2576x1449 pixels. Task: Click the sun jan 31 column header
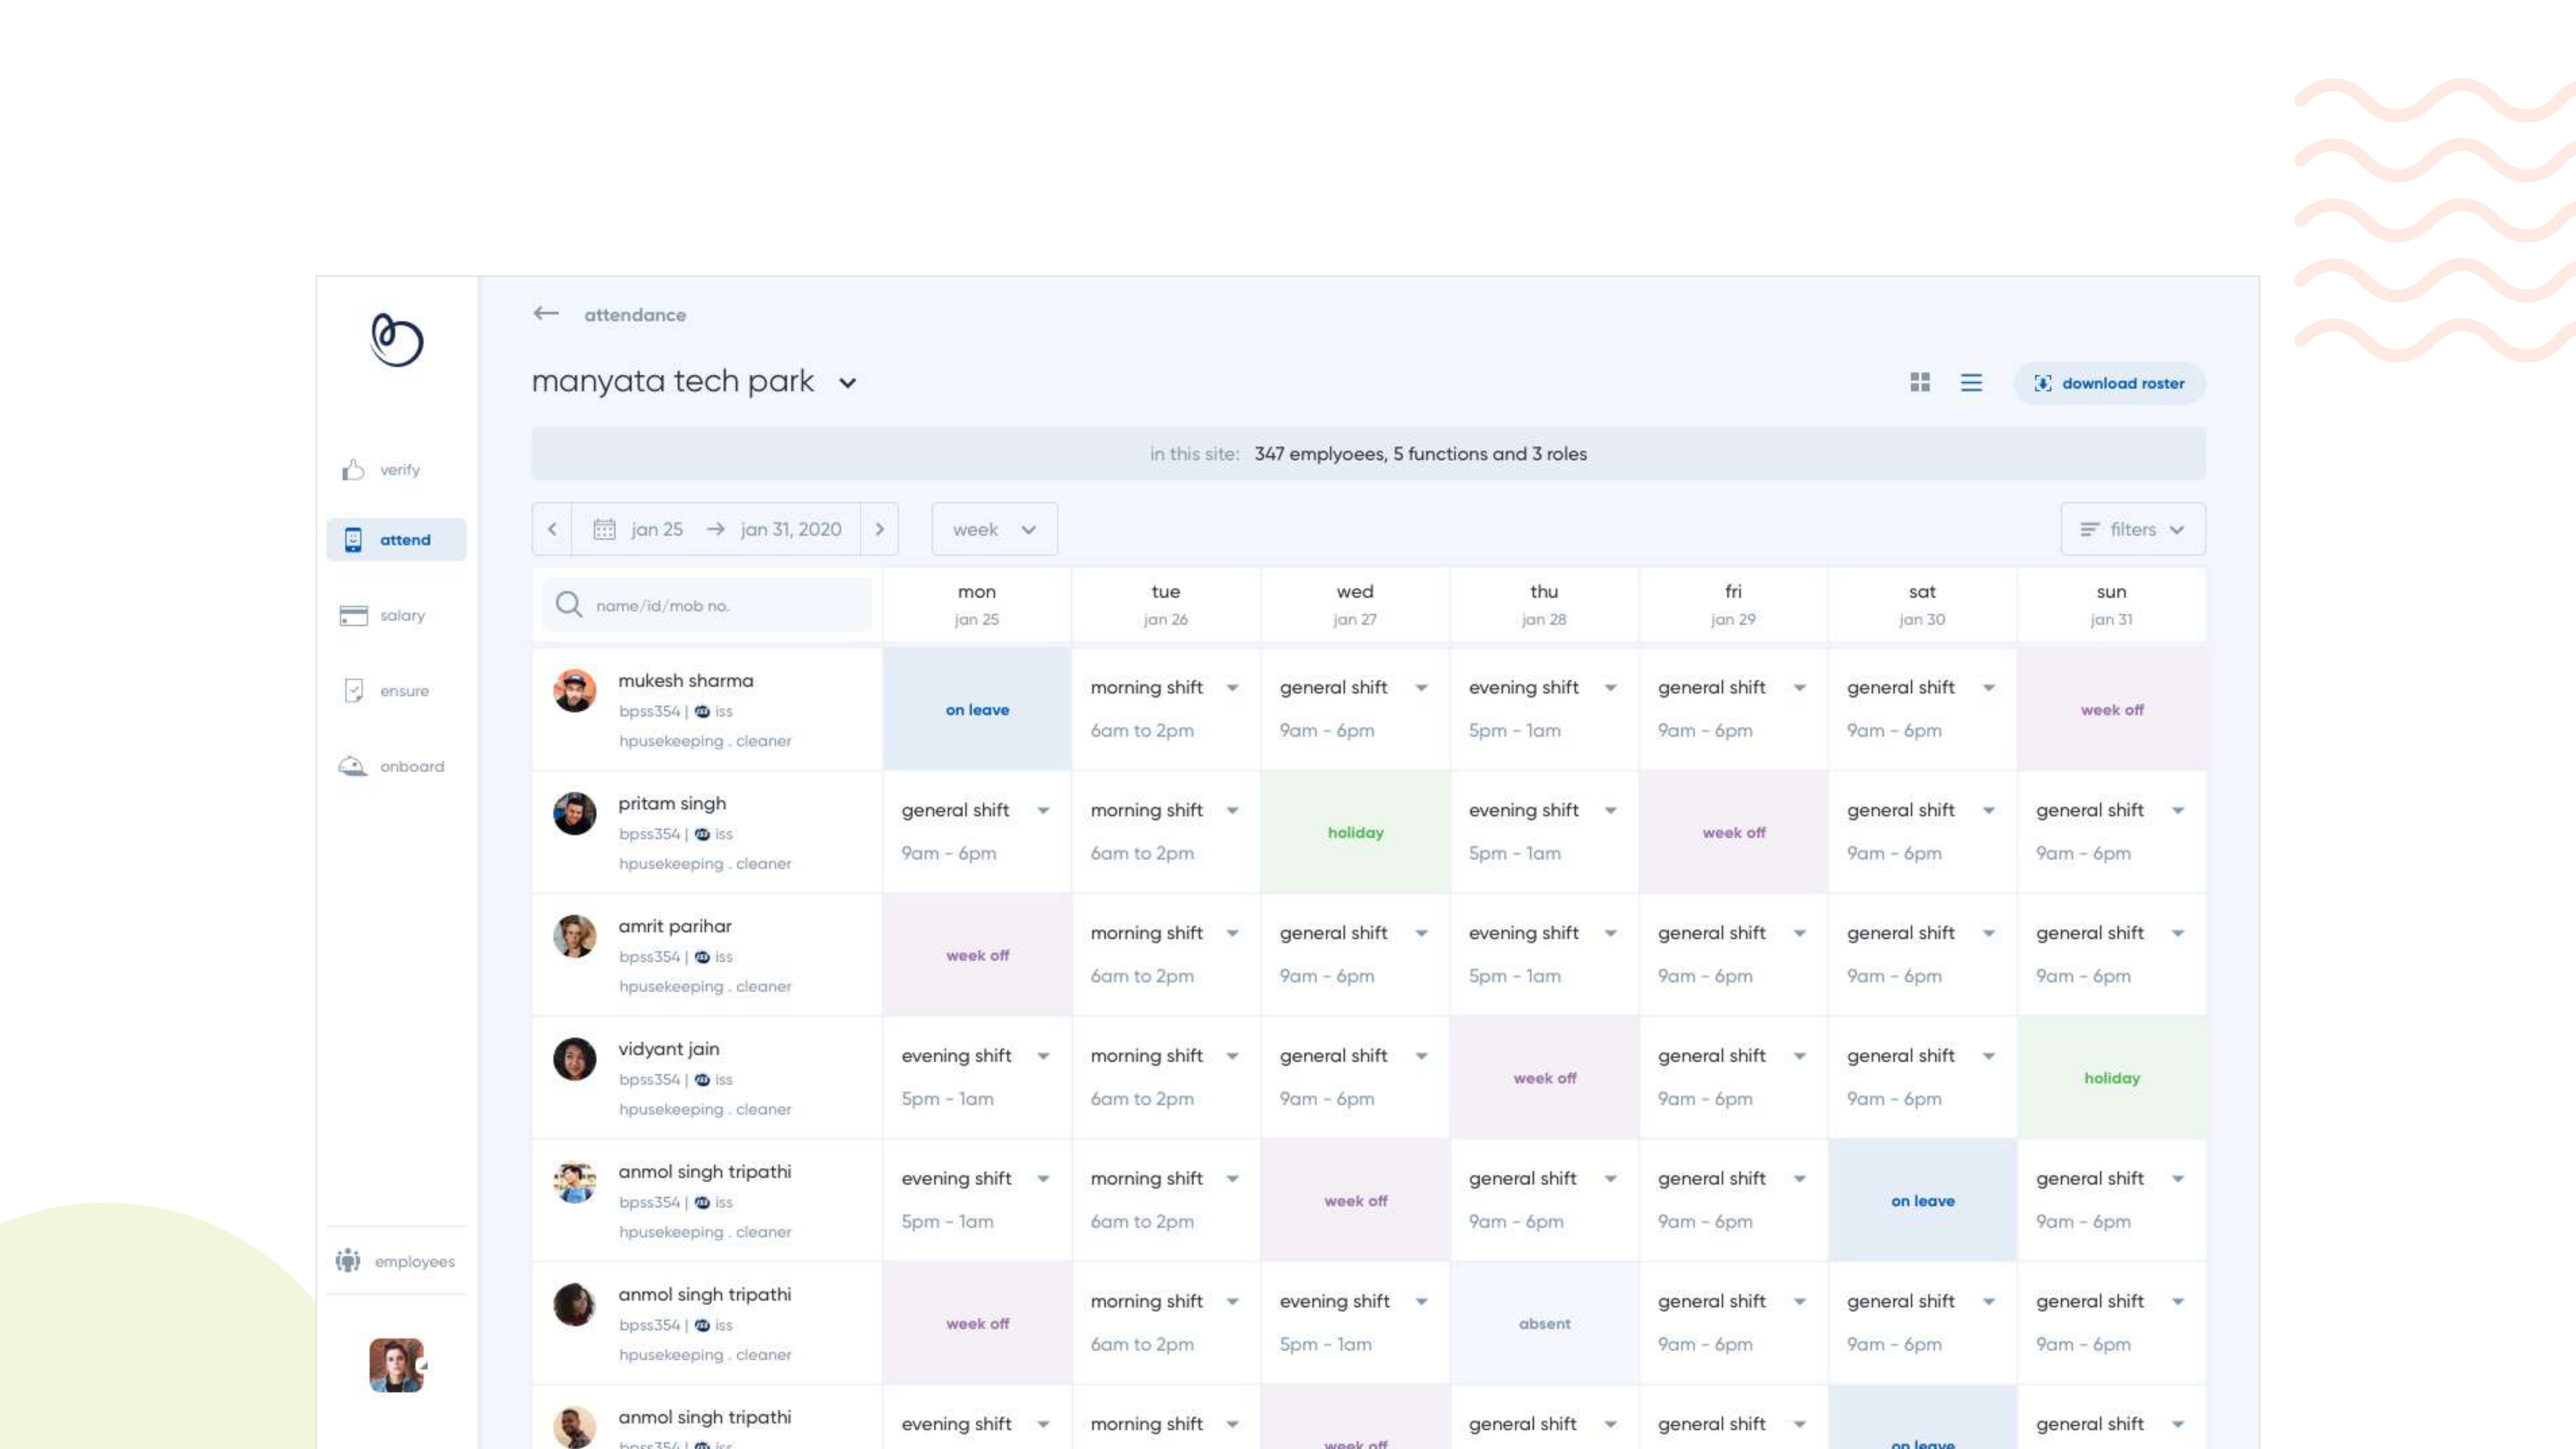[x=2112, y=605]
